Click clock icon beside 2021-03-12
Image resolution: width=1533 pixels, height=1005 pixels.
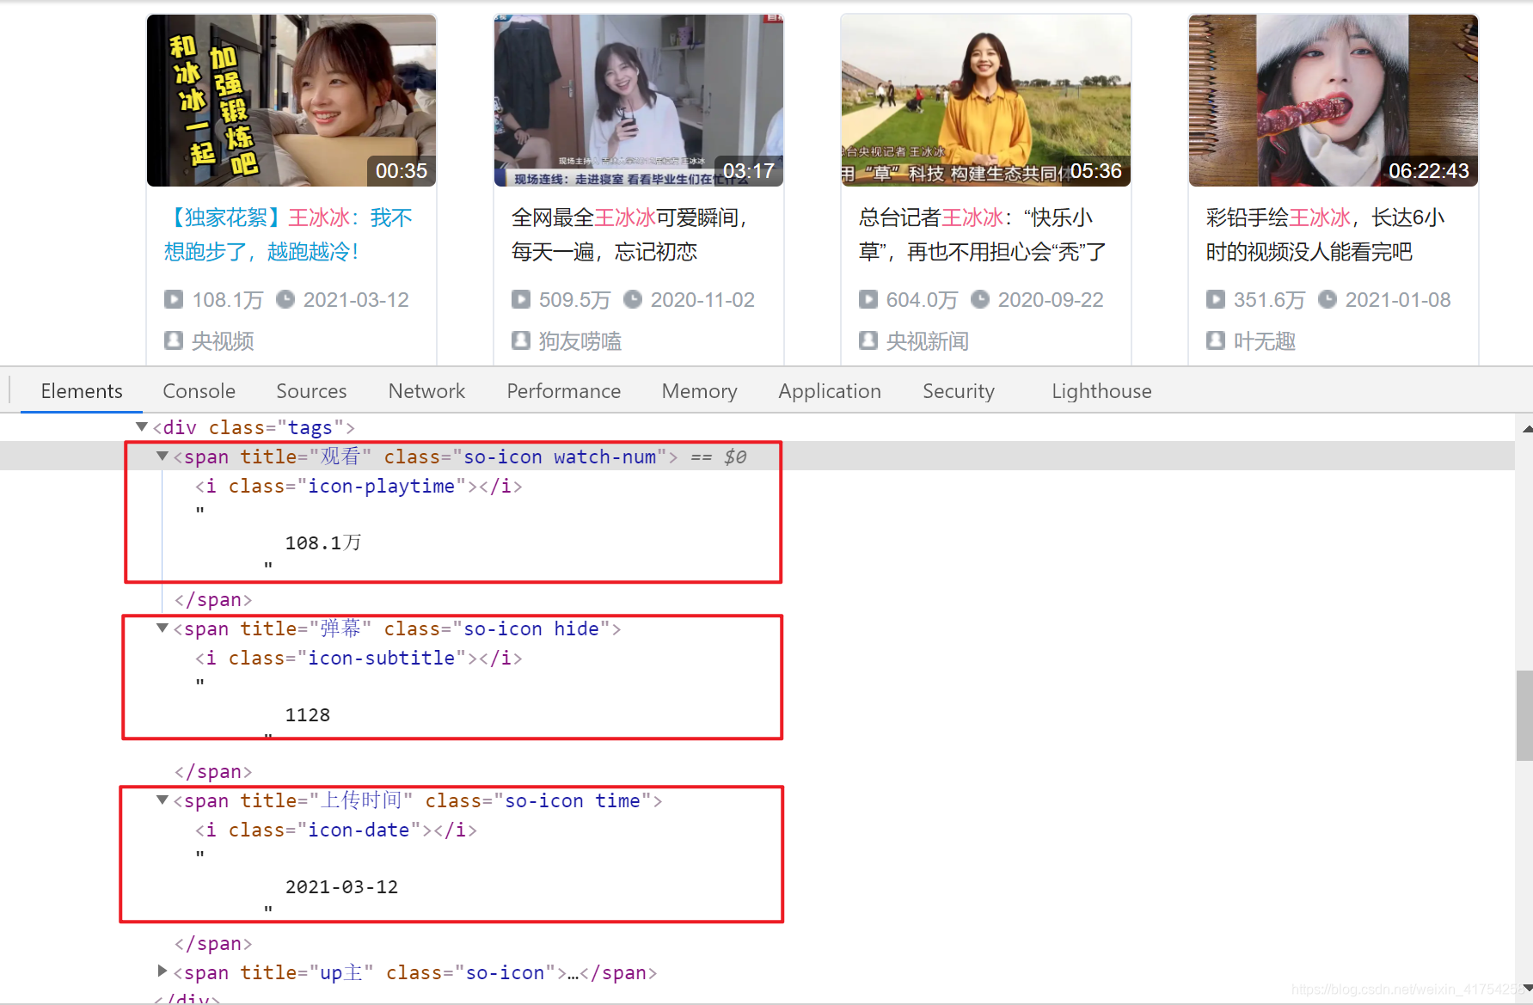coord(285,299)
